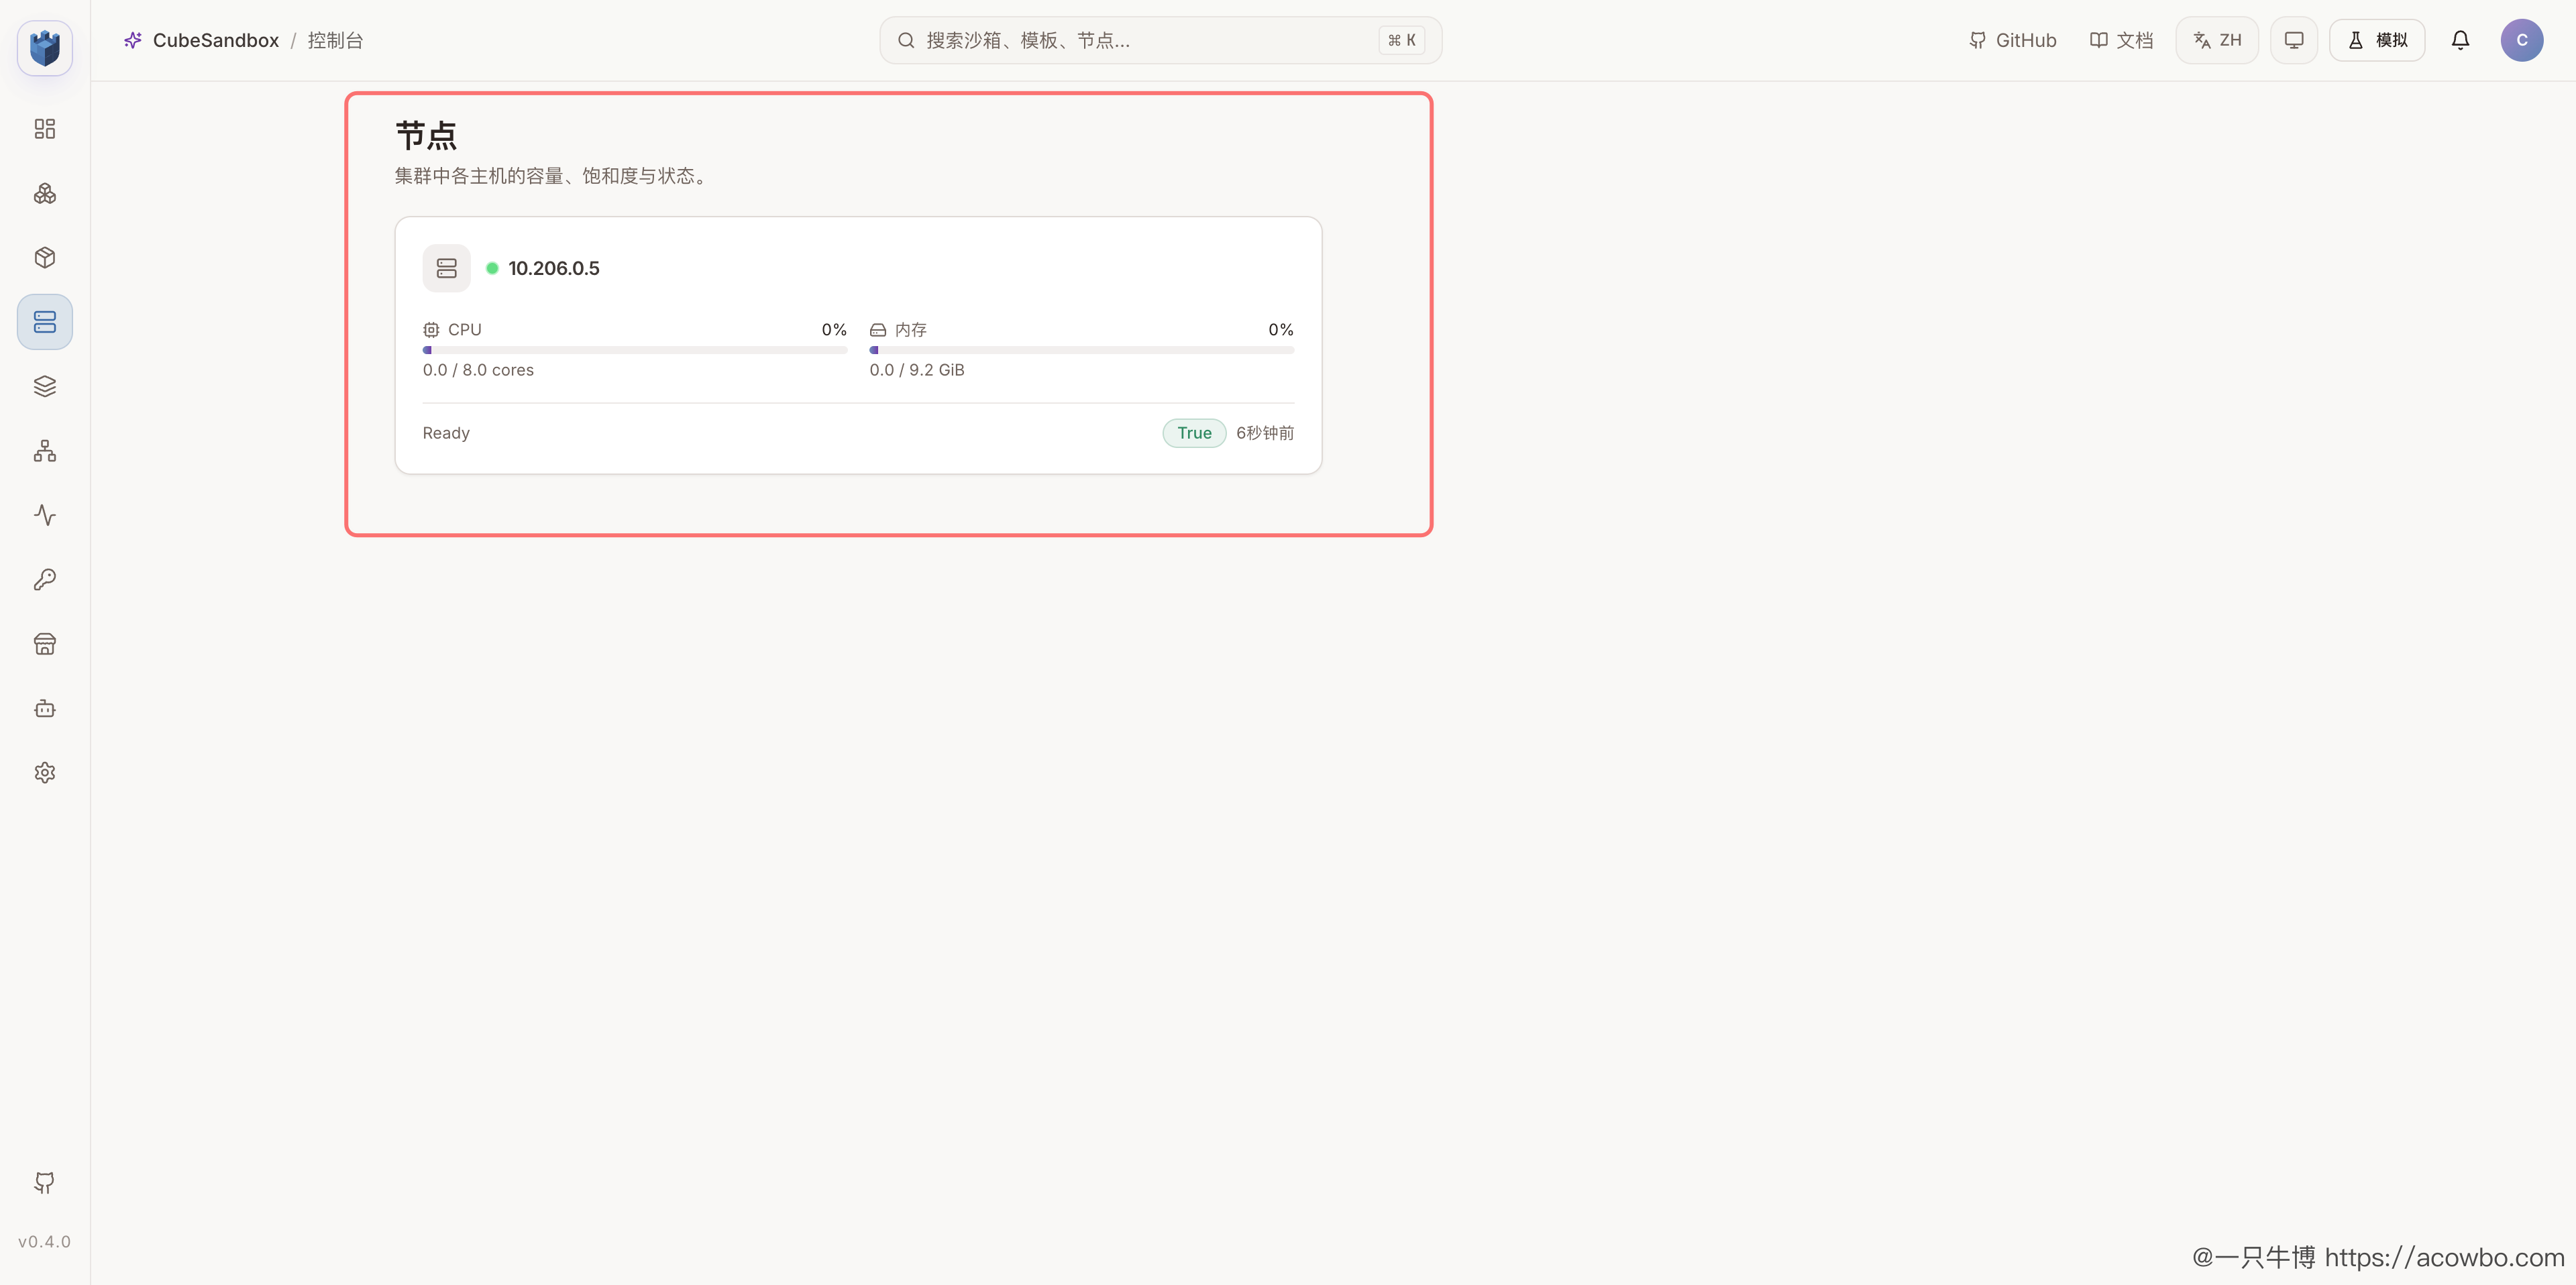Viewport: 2576px width, 1285px height.
Task: Click the GitHub icon at sidebar bottom
Action: [45, 1183]
